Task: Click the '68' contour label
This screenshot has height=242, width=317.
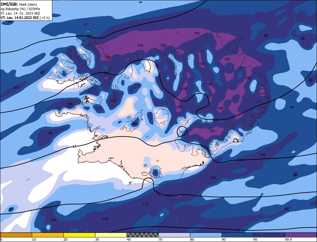Action: pyautogui.click(x=89, y=36)
